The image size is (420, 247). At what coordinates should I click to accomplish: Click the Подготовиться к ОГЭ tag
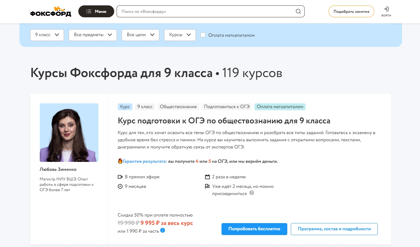point(227,107)
